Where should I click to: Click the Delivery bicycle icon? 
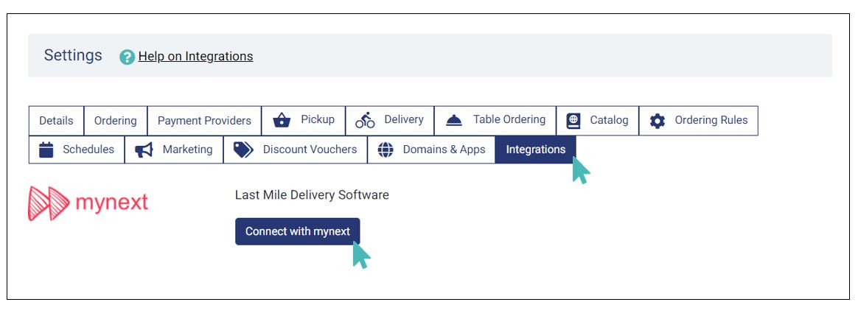[365, 120]
